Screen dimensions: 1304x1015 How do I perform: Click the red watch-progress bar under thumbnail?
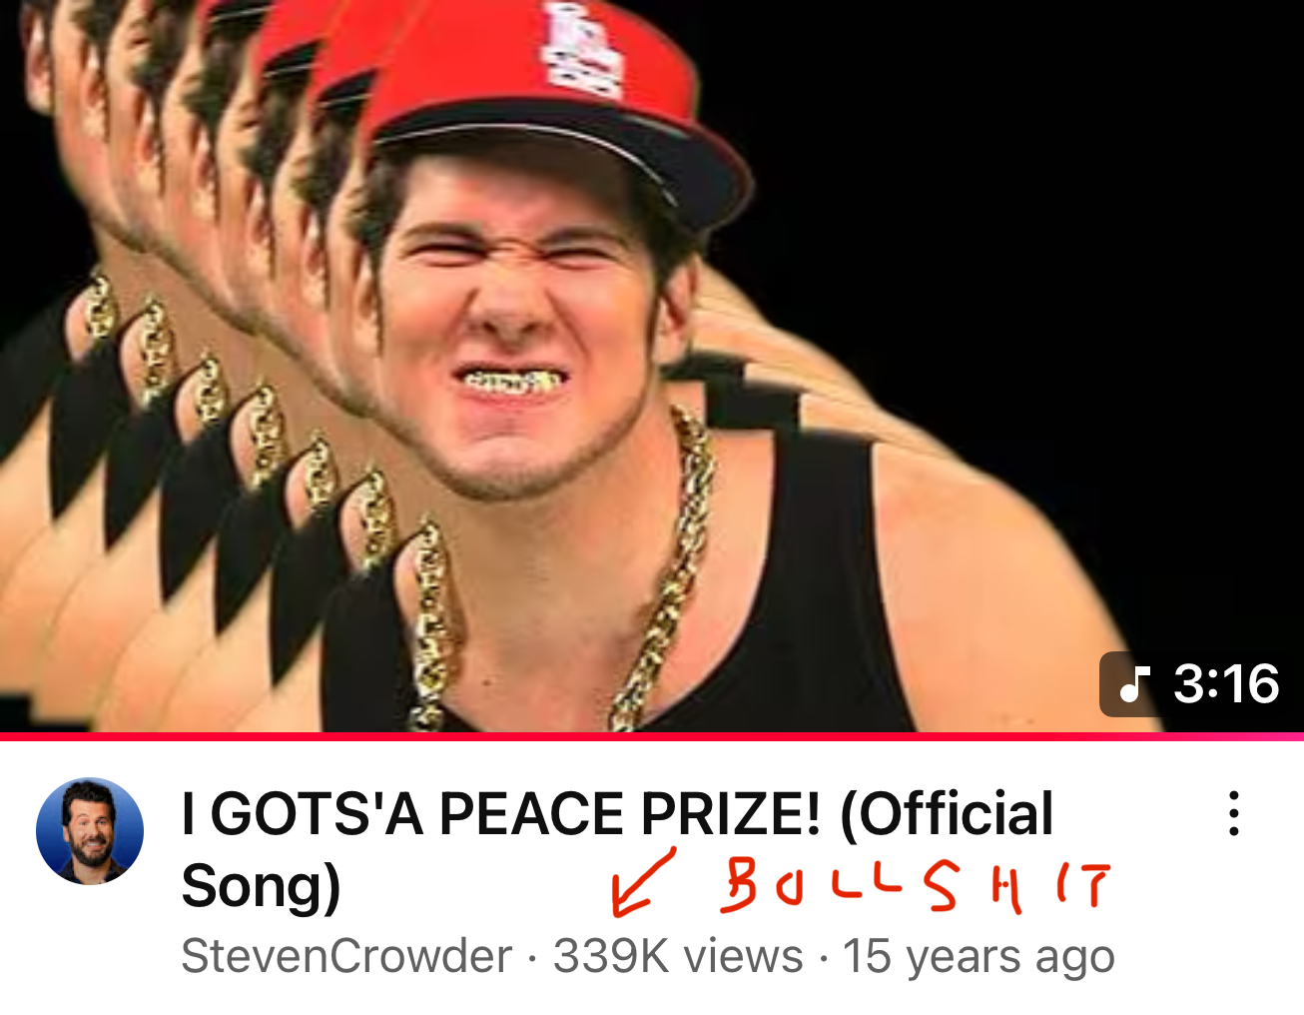coord(652,736)
